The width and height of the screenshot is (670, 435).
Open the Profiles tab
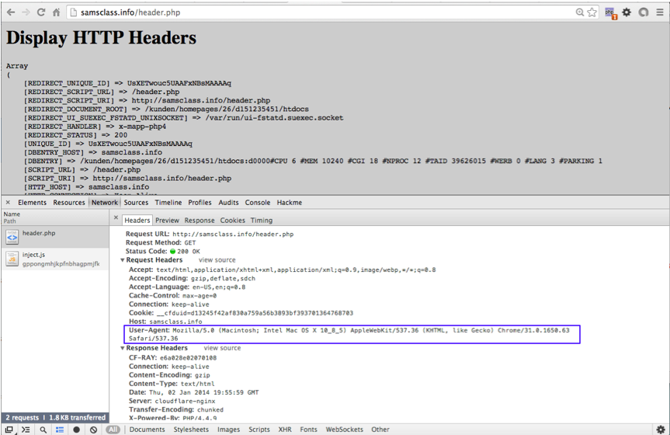pyautogui.click(x=200, y=202)
